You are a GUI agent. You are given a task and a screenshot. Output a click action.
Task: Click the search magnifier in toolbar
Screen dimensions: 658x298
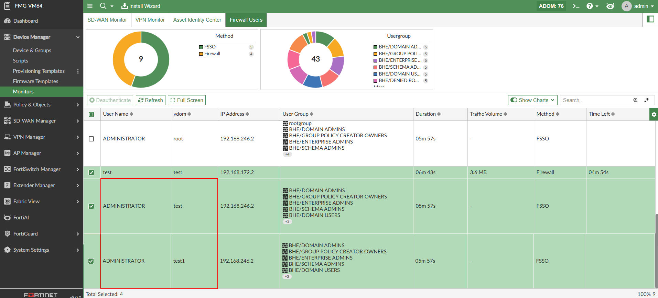(x=103, y=6)
